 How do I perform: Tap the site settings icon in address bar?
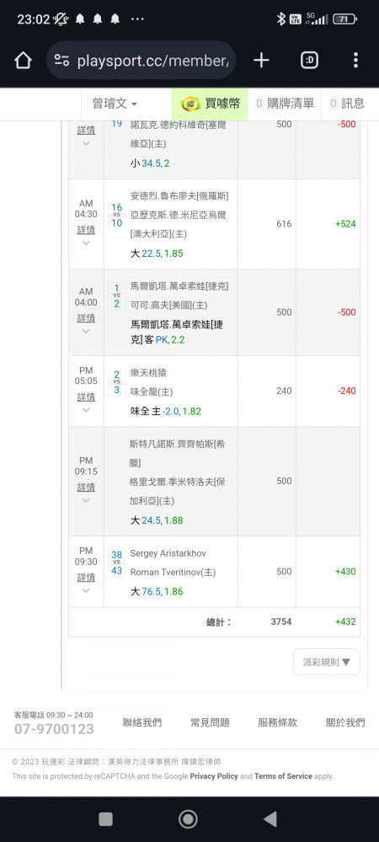coord(61,60)
